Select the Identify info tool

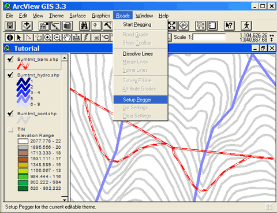point(10,38)
